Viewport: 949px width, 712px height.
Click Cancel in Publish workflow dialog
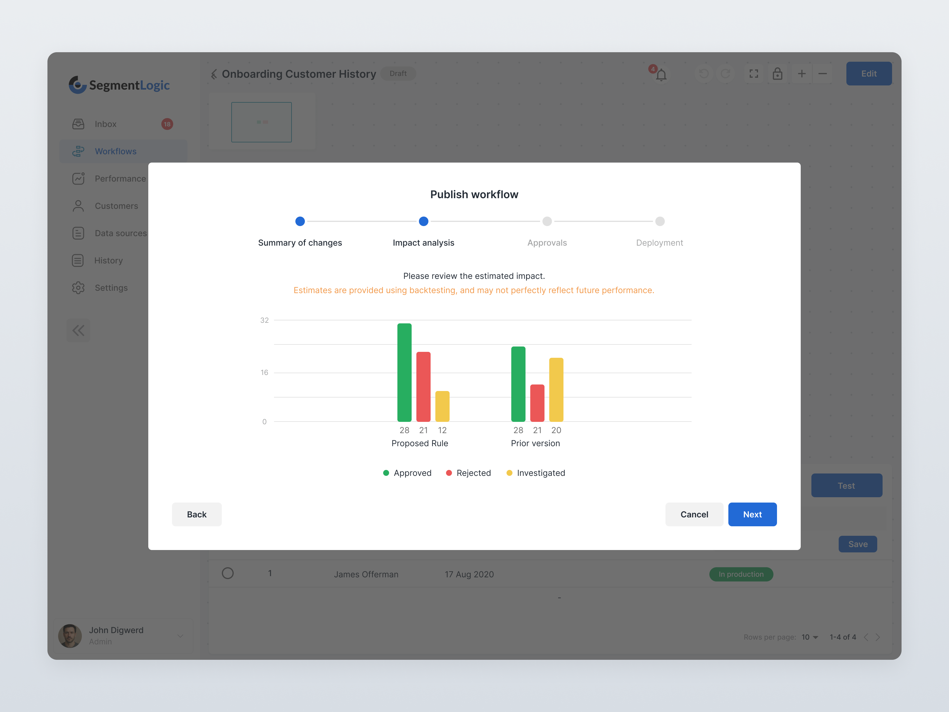694,514
